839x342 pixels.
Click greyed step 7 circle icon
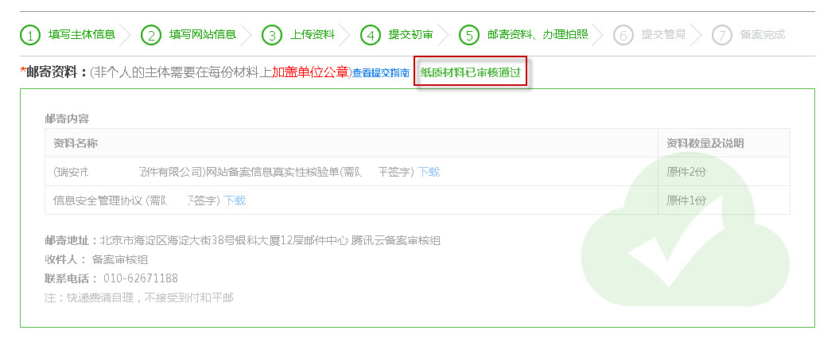click(x=722, y=35)
